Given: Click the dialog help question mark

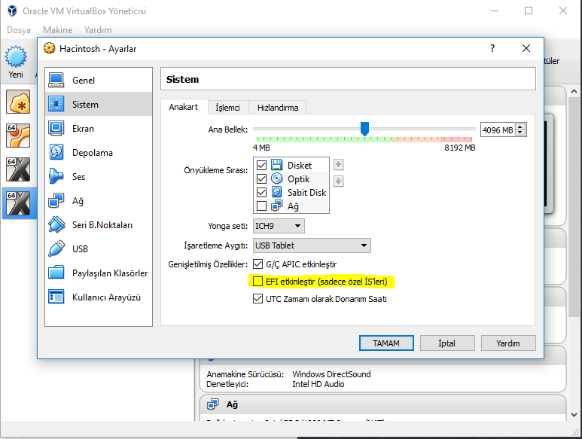Looking at the screenshot, I should point(492,48).
